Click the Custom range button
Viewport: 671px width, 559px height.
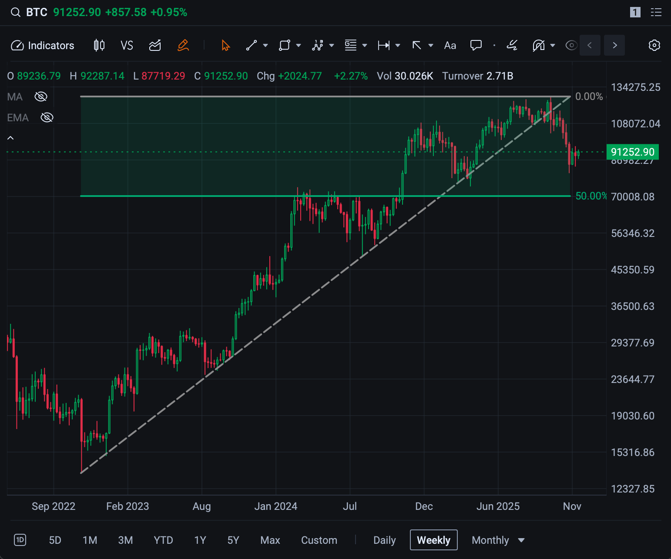click(x=319, y=540)
